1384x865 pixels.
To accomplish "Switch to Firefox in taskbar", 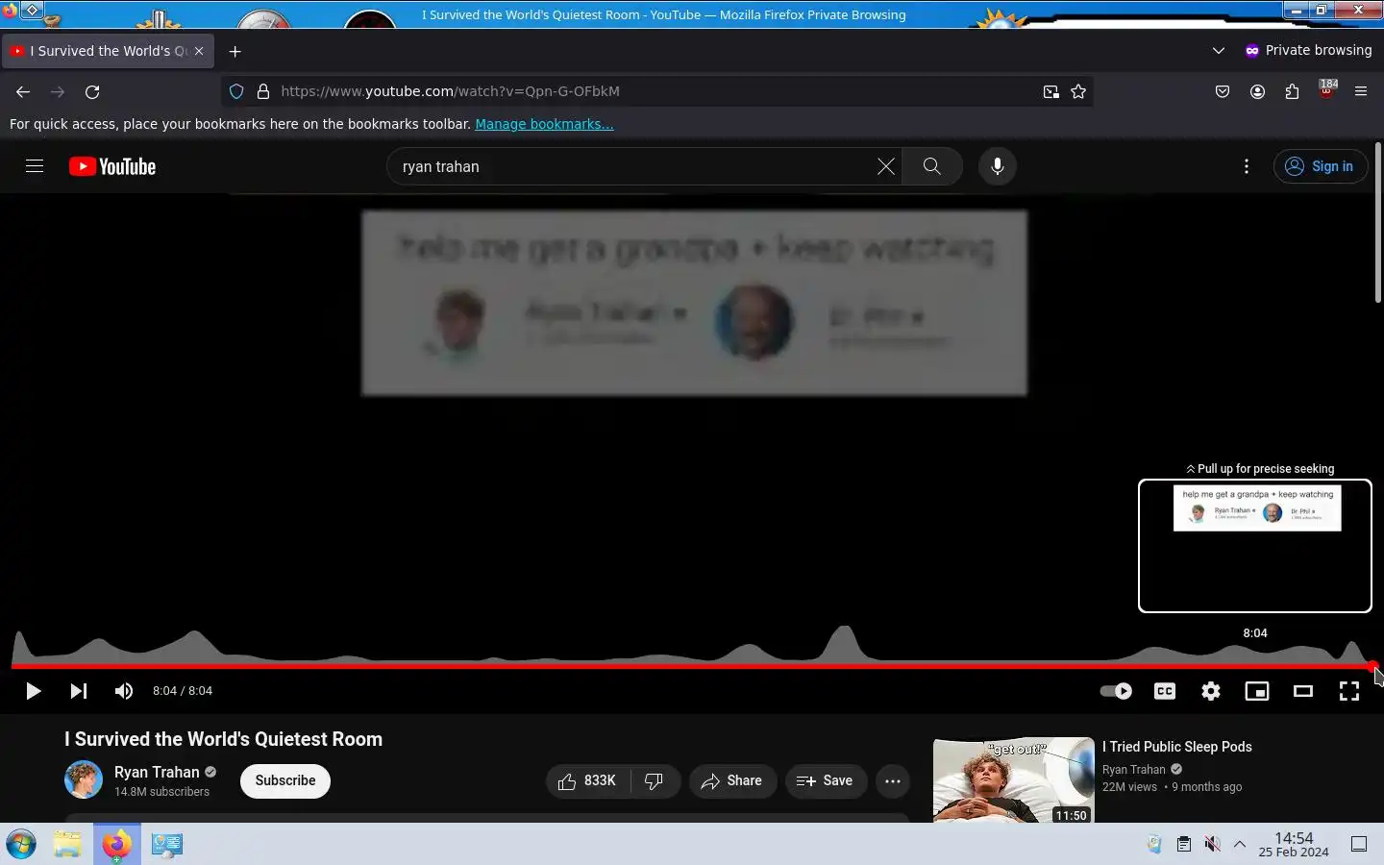I will 116,844.
